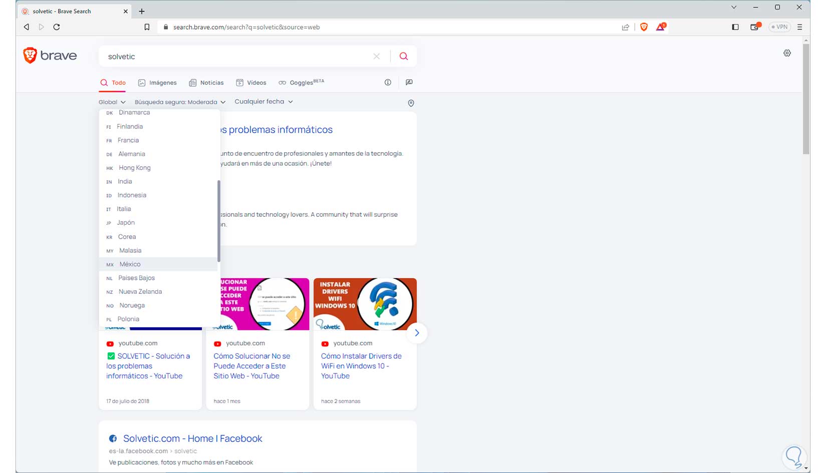Viewport: 826px width, 473px height.
Task: Pick India from the region list
Action: coord(159,182)
